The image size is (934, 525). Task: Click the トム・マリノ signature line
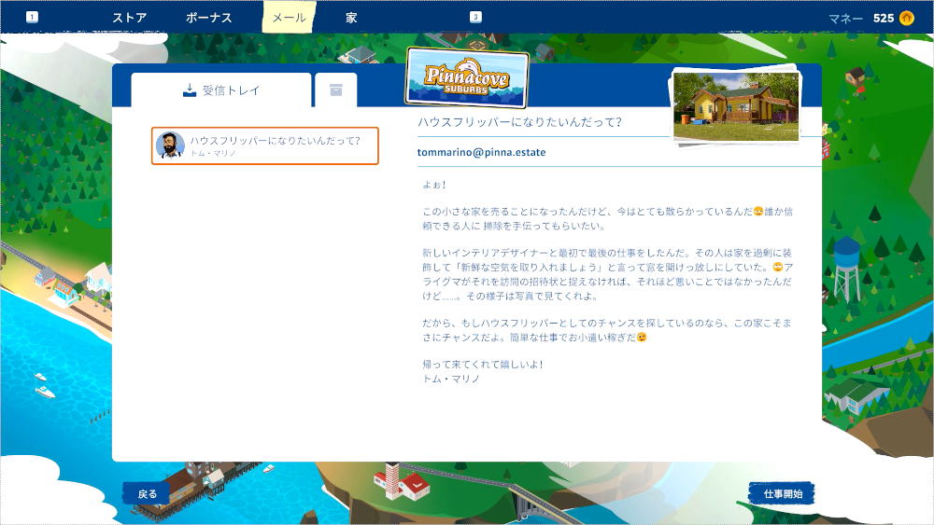coord(451,379)
